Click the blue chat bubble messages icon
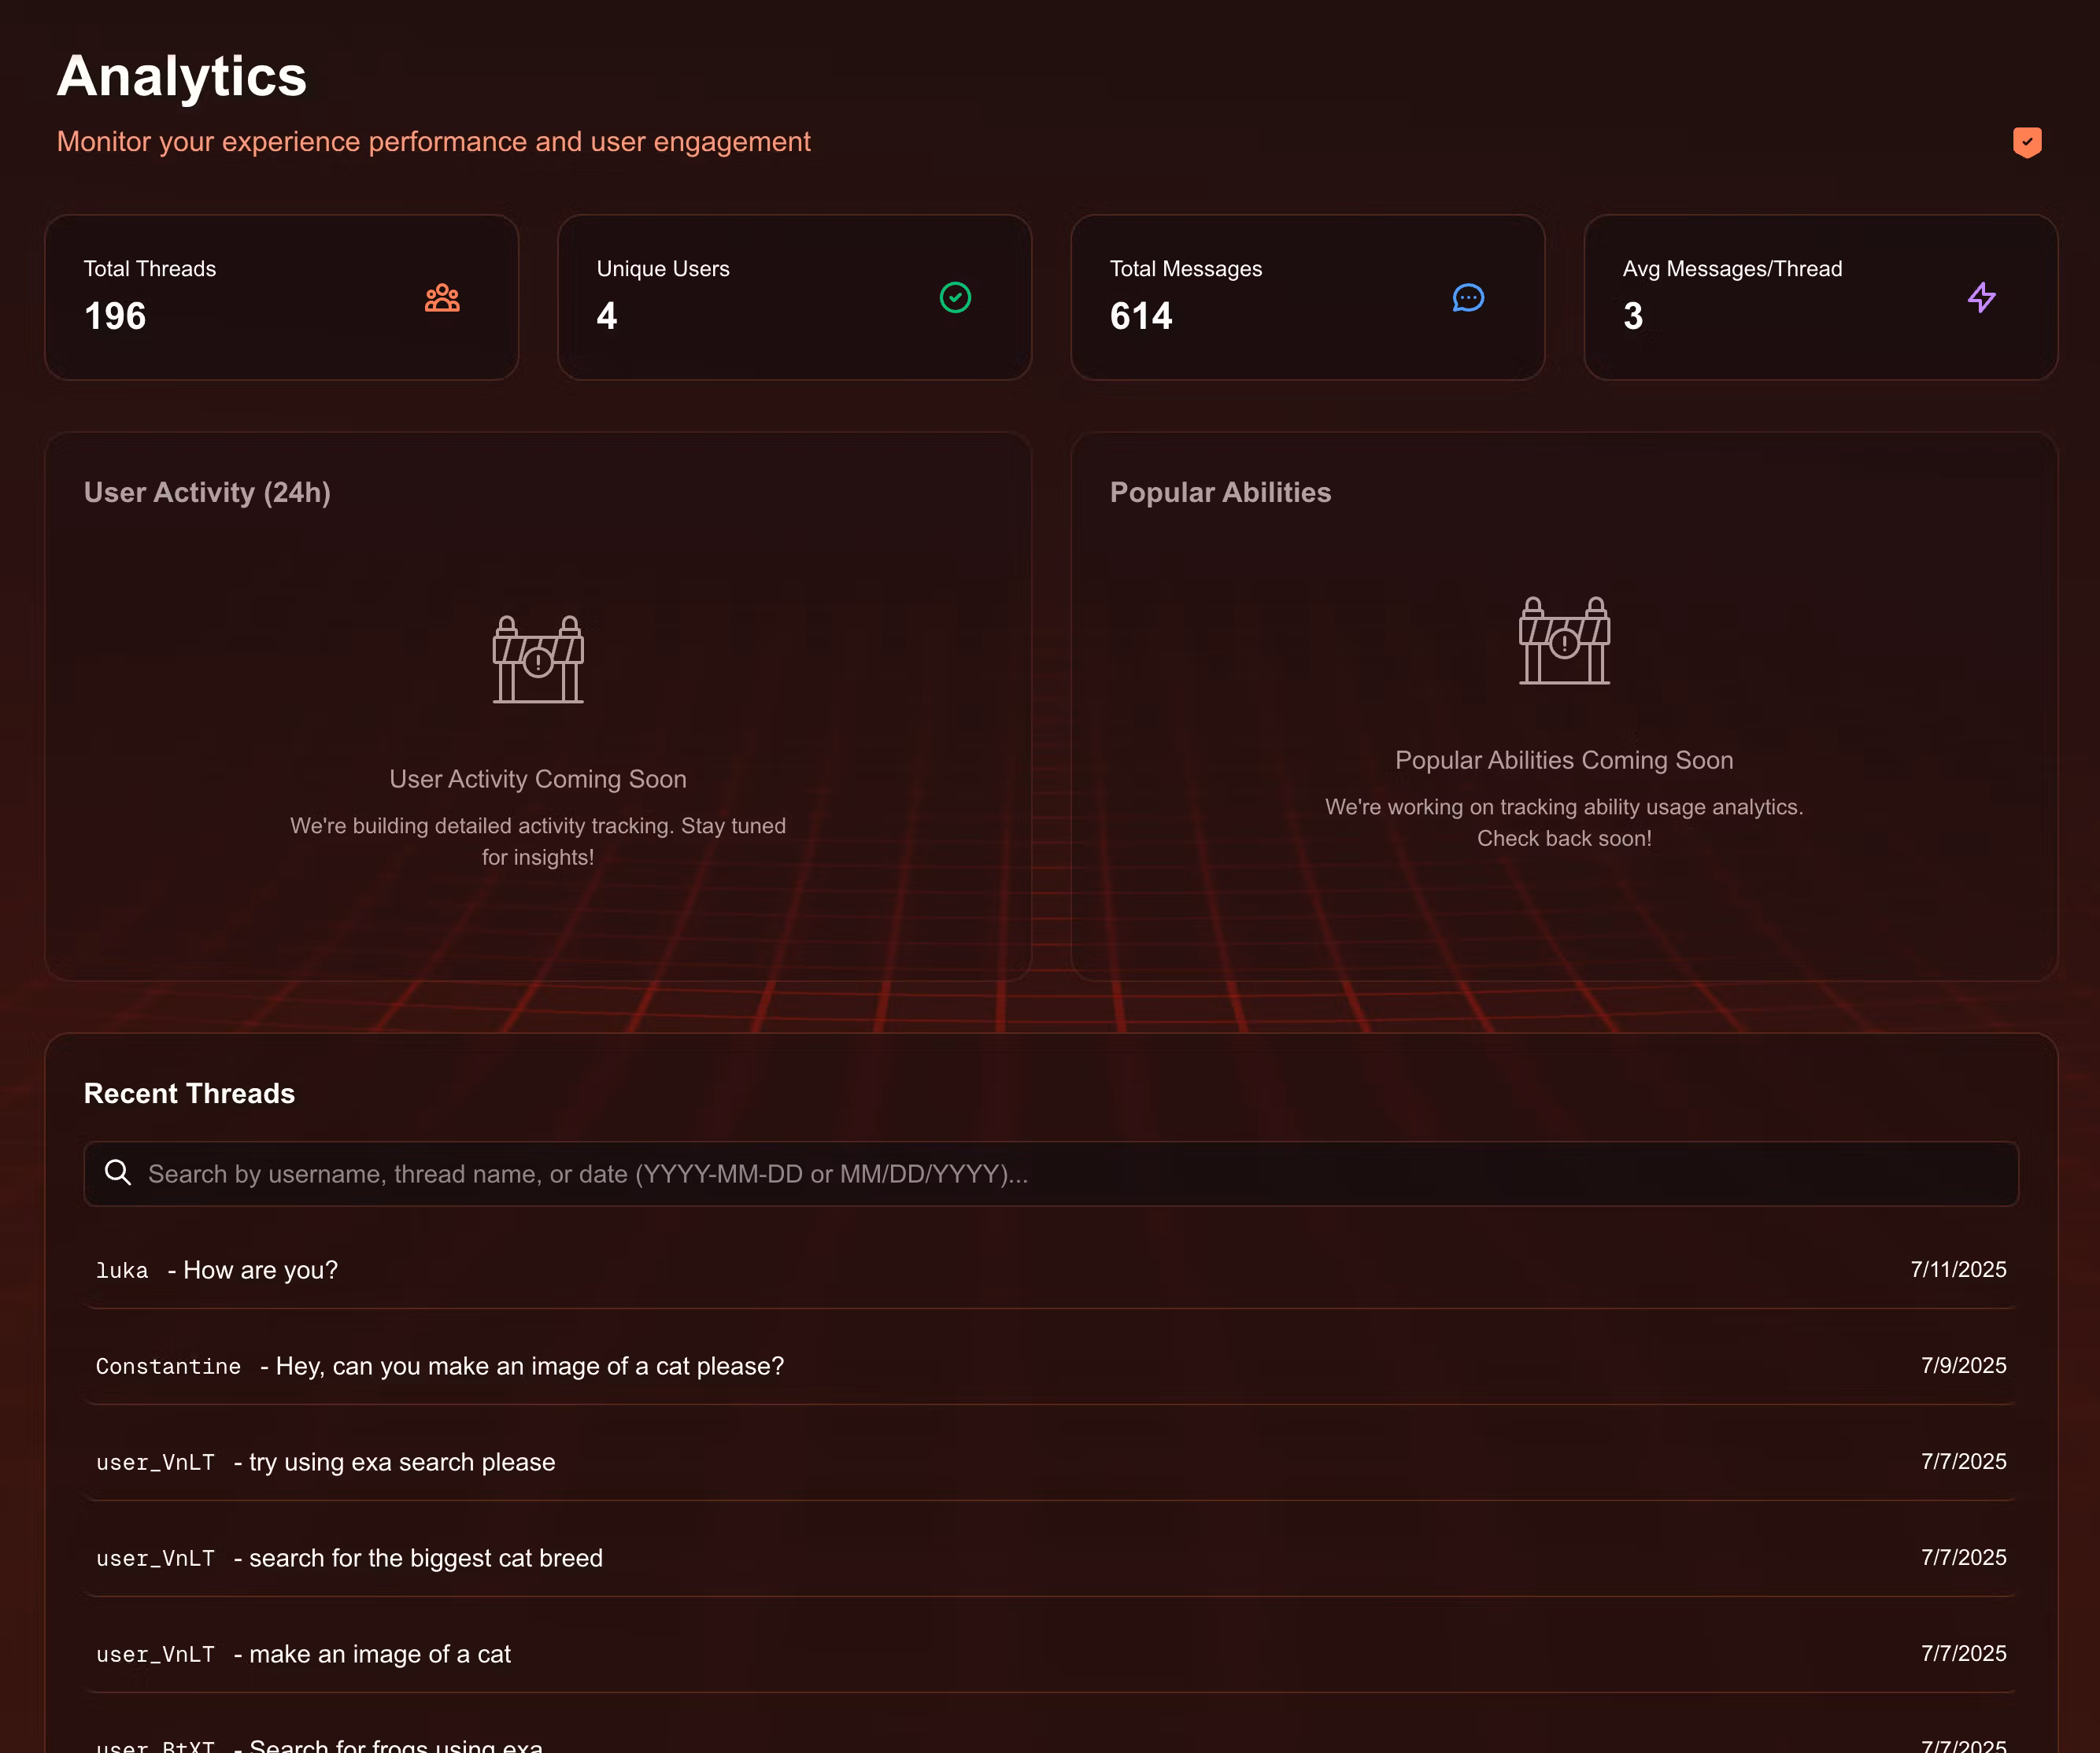2100x1753 pixels. [x=1467, y=298]
